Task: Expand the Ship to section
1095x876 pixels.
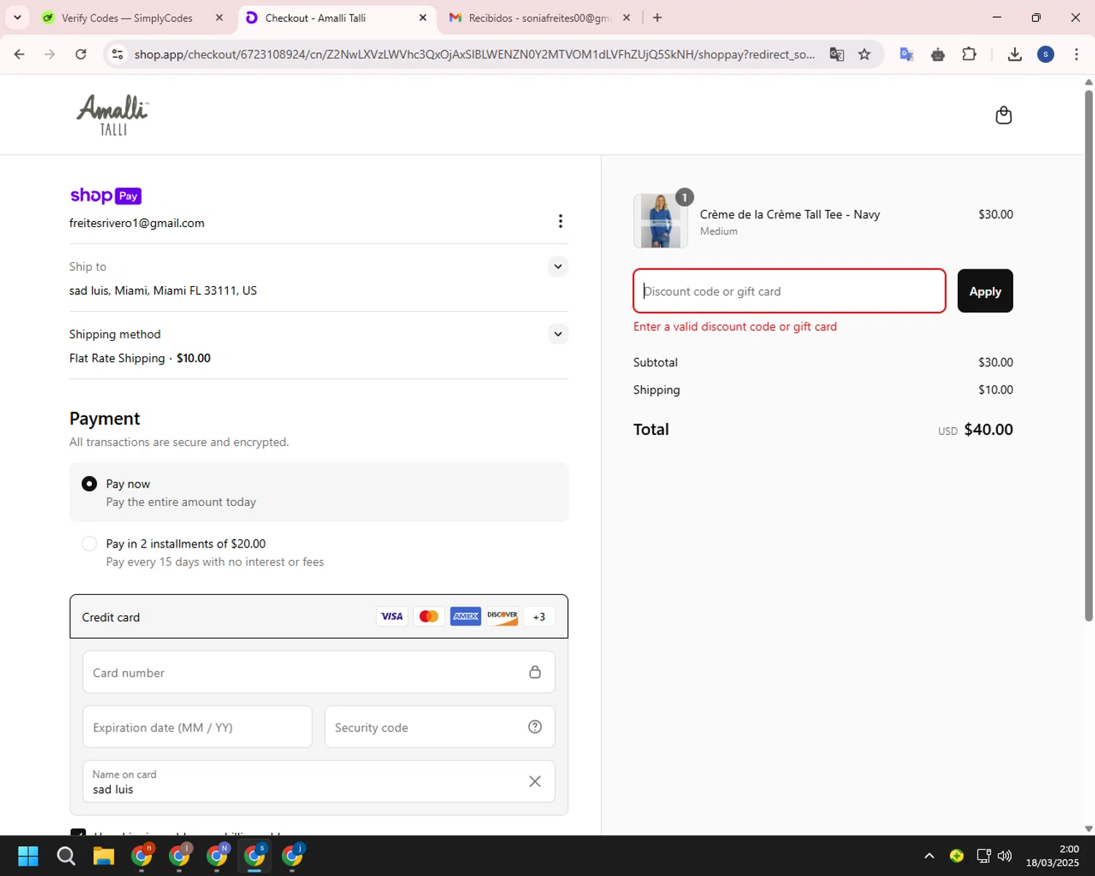Action: pyautogui.click(x=558, y=266)
